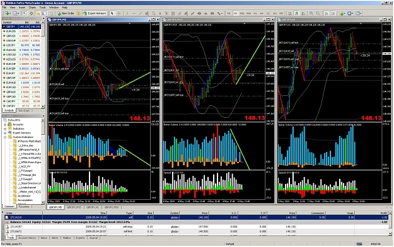This screenshot has height=247, width=394.
Task: Set timeframe to M30
Action: click(x=248, y=13)
